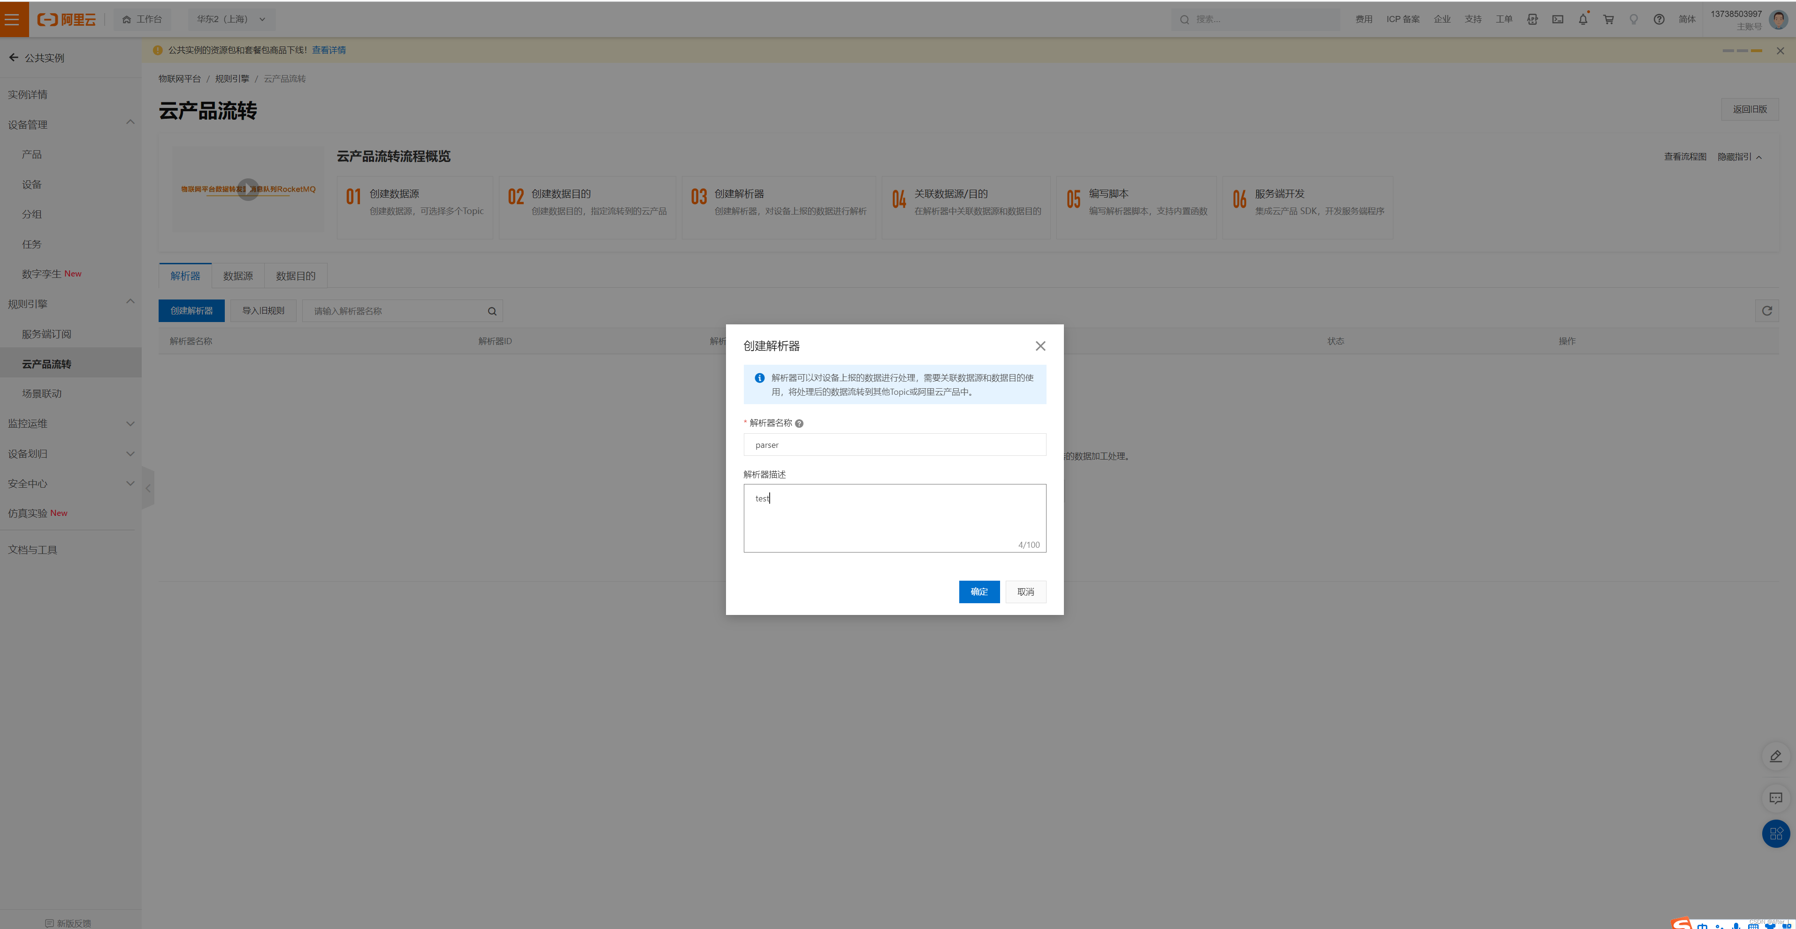The height and width of the screenshot is (929, 1796).
Task: Click the 确定 button in dialog
Action: point(979,591)
